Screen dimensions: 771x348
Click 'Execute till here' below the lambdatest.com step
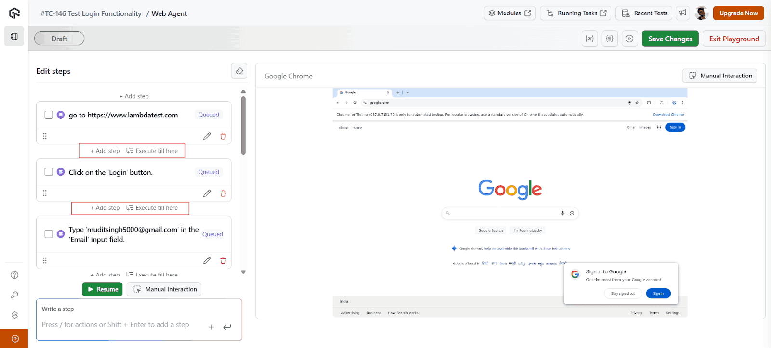pyautogui.click(x=152, y=151)
